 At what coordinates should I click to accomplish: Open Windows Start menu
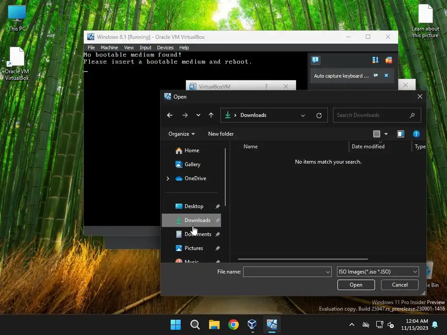coord(175,325)
